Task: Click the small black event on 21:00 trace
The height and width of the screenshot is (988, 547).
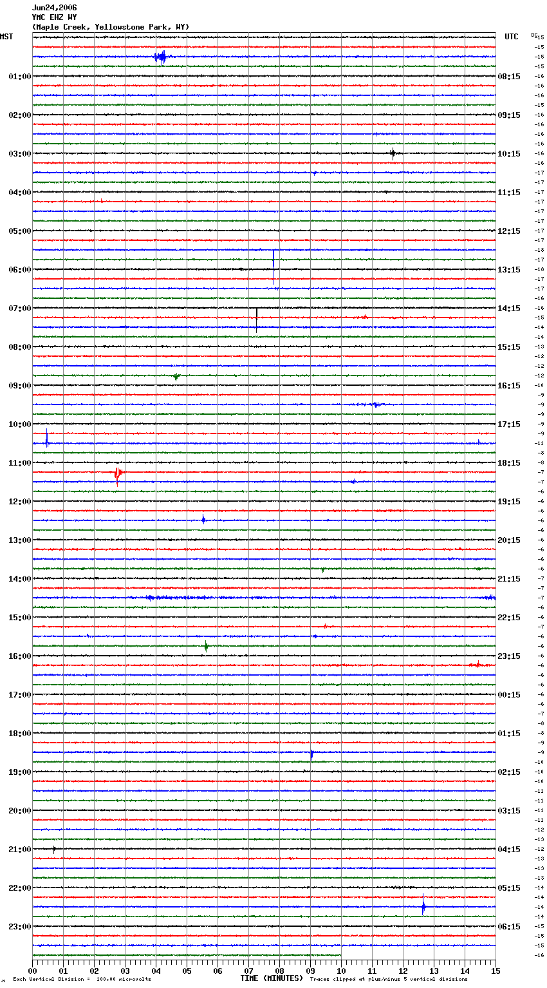Action: 54,849
